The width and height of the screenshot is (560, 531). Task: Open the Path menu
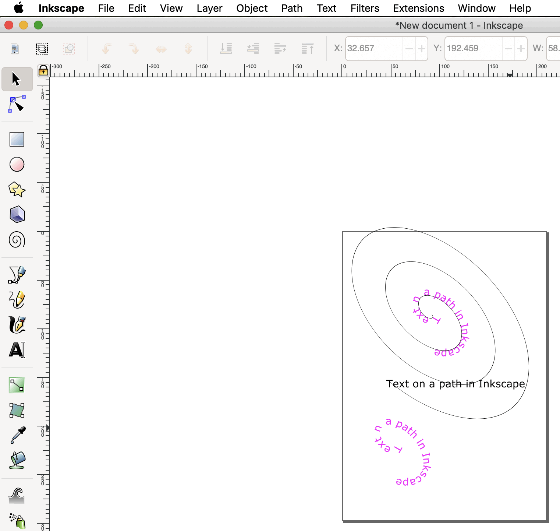click(292, 8)
